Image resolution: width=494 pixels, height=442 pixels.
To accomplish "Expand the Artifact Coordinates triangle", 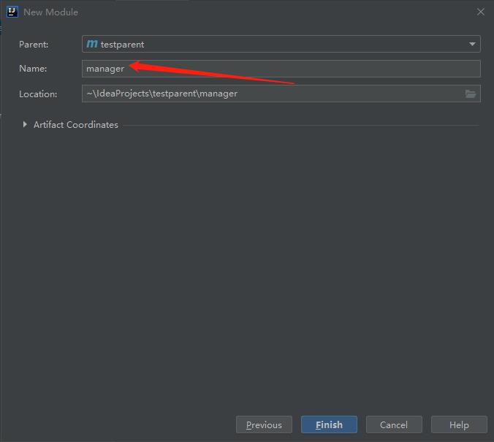I will click(25, 125).
